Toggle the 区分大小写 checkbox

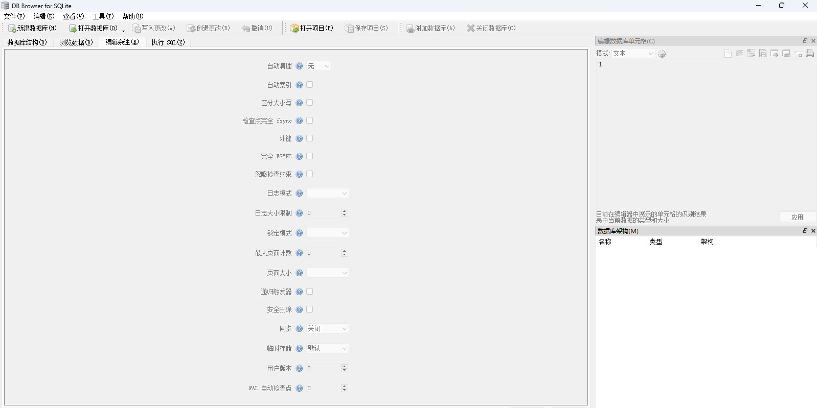pos(309,103)
